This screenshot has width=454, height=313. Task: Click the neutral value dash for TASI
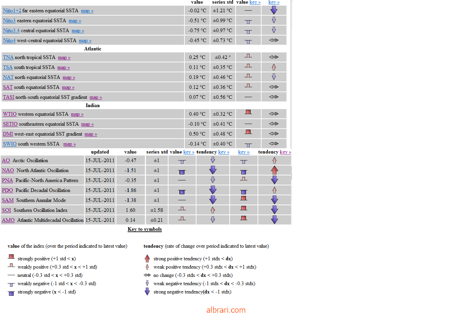[248, 97]
